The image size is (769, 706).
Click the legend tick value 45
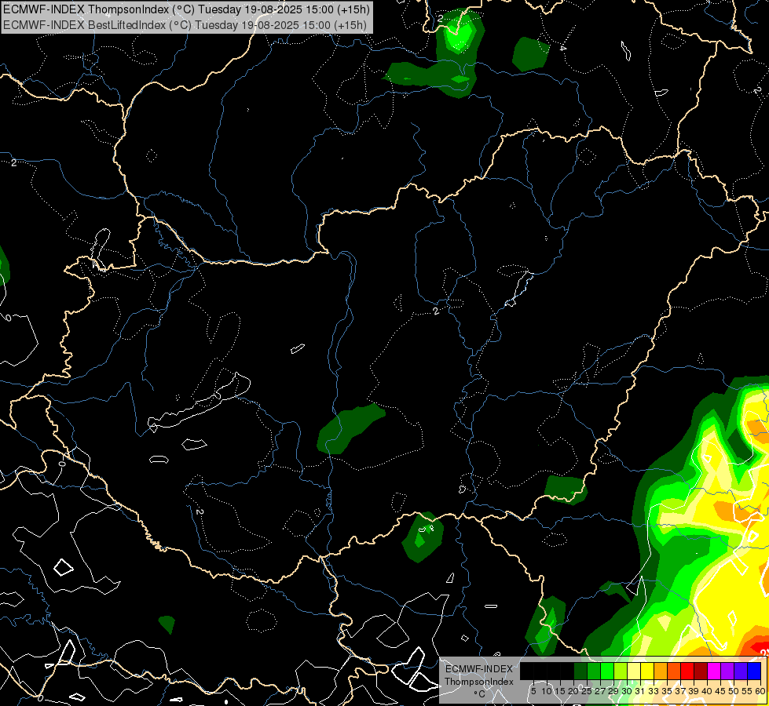click(x=720, y=691)
